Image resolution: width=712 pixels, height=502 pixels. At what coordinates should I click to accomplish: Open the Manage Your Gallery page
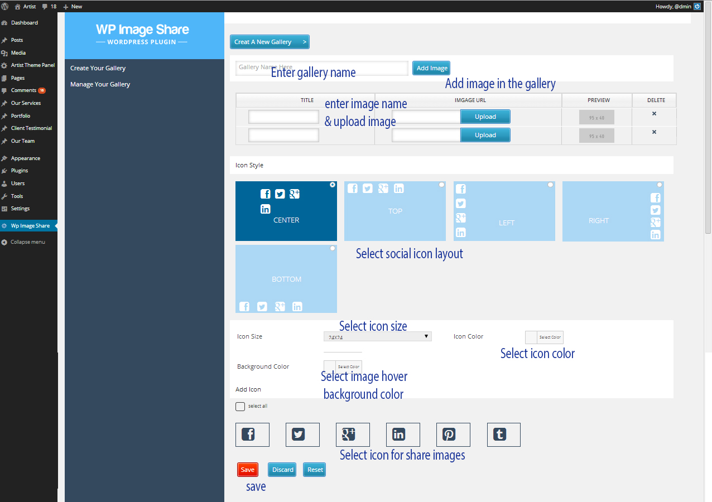[100, 84]
